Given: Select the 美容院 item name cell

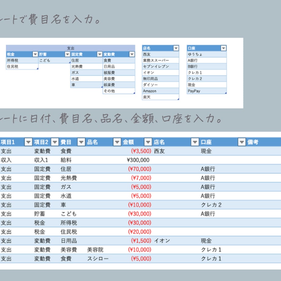Looking at the screenshot, I should coord(104,250).
